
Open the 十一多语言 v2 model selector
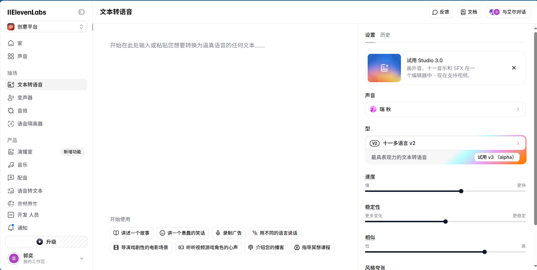coord(445,143)
